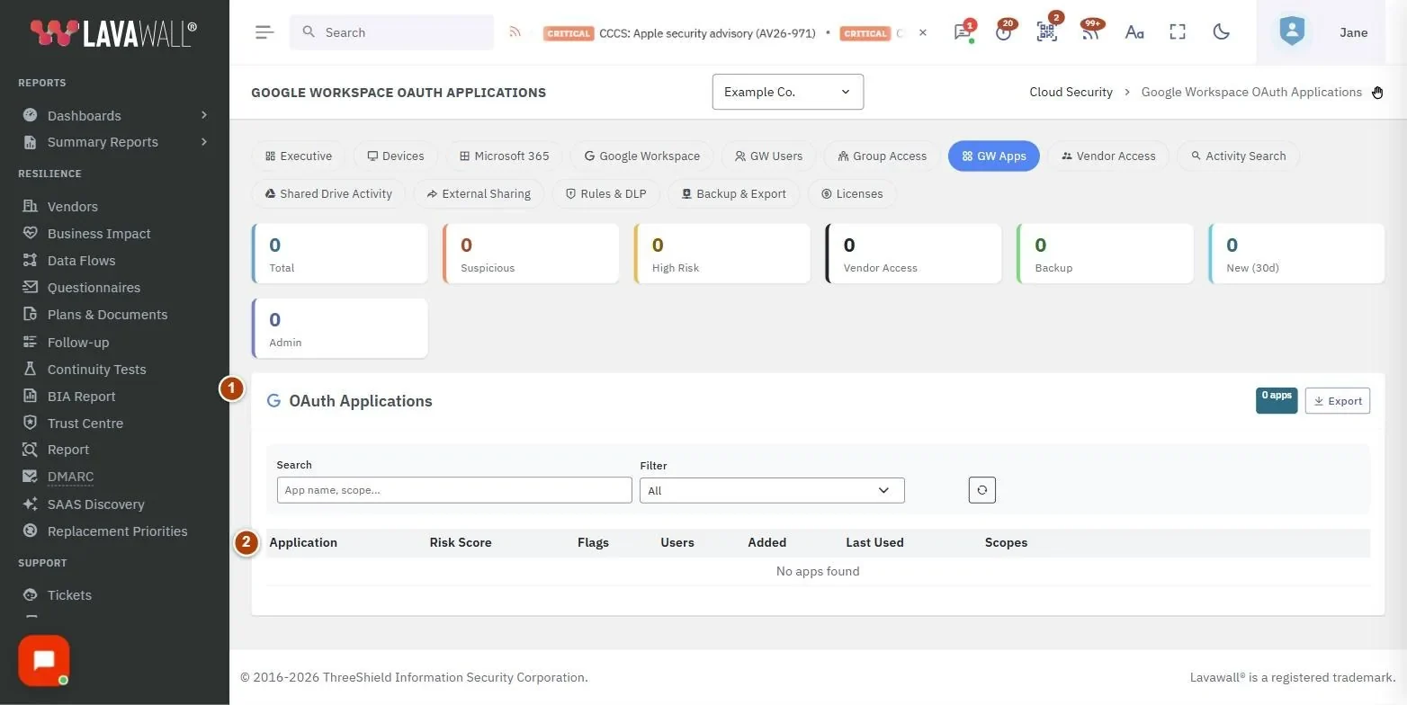Screen dimensions: 1407x705
Task: Refresh the OAuth applications list
Action: [x=982, y=490]
